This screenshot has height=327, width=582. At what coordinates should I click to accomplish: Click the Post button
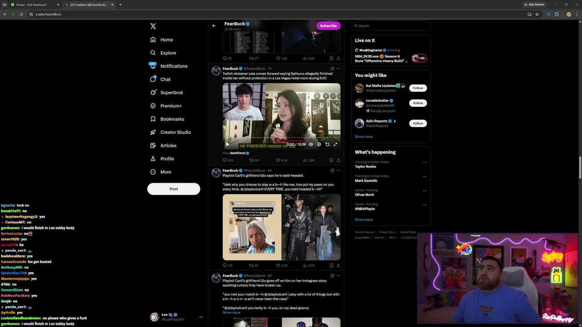tap(174, 189)
